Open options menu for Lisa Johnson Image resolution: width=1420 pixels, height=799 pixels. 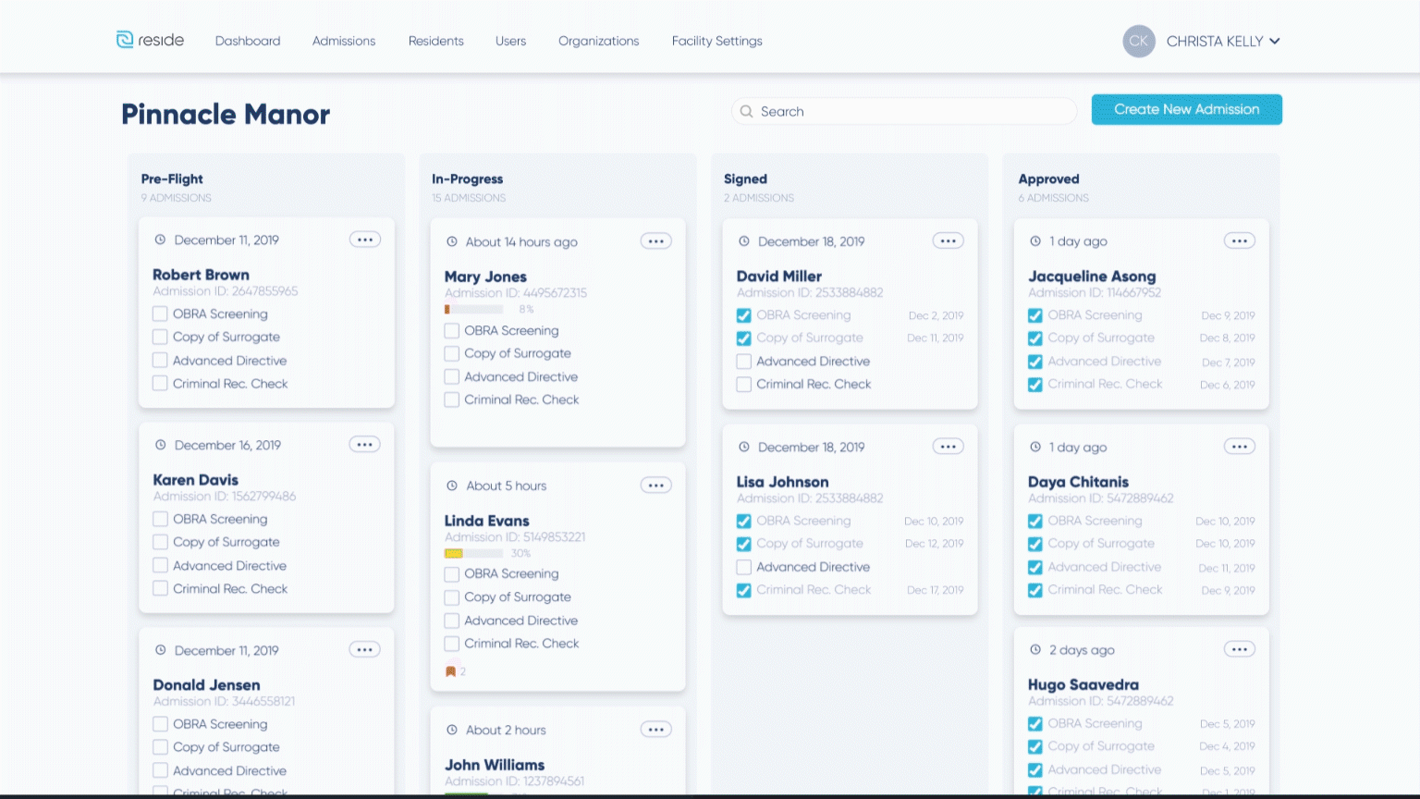click(948, 447)
